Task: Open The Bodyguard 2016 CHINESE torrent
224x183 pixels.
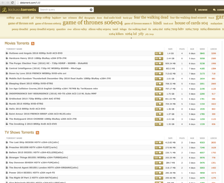Action: pyautogui.click(x=43, y=119)
